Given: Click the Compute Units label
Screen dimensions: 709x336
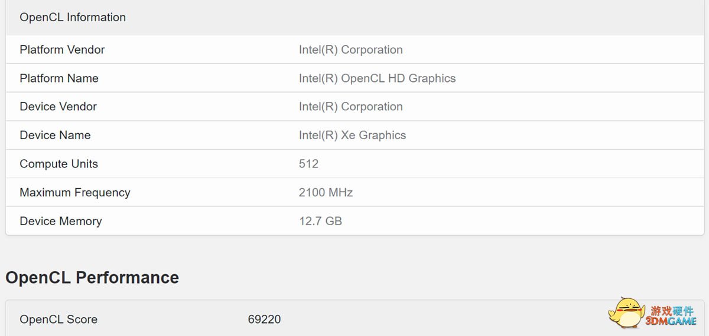Looking at the screenshot, I should tap(58, 164).
